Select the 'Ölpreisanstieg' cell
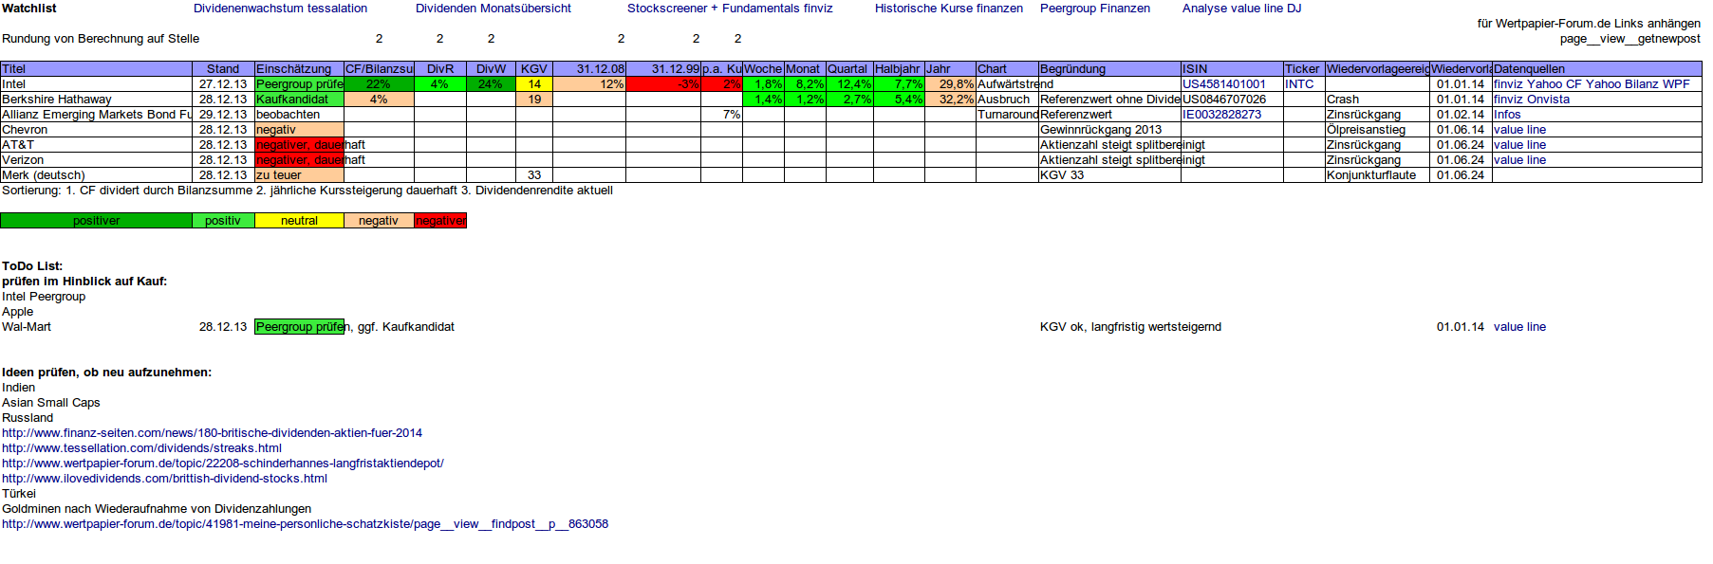1713x564 pixels. (x=1377, y=130)
